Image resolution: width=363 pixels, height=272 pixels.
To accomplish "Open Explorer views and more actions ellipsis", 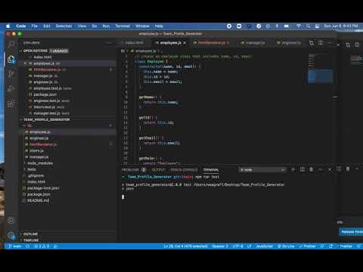I will pyautogui.click(x=109, y=43).
